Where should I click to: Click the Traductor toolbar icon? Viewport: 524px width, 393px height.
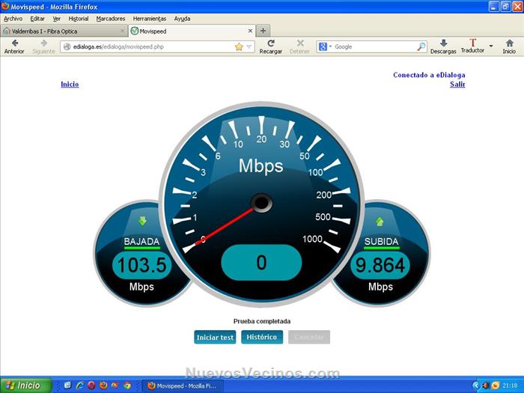pos(472,44)
